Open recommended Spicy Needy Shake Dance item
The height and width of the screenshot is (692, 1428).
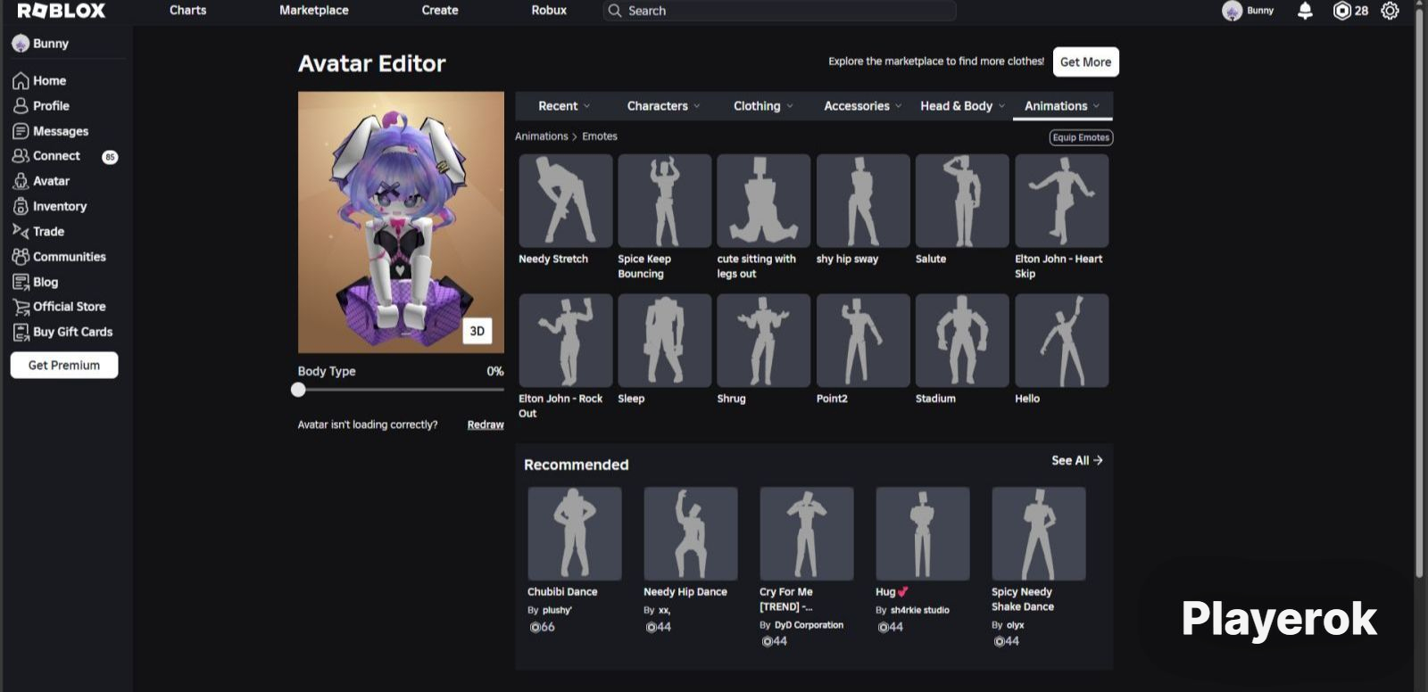(x=1039, y=533)
